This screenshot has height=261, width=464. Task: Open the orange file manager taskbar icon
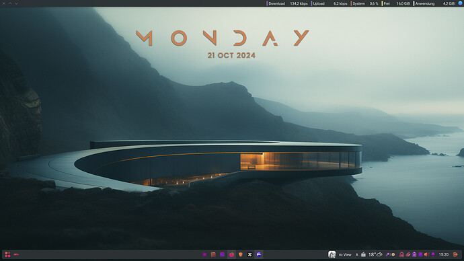coord(213,254)
